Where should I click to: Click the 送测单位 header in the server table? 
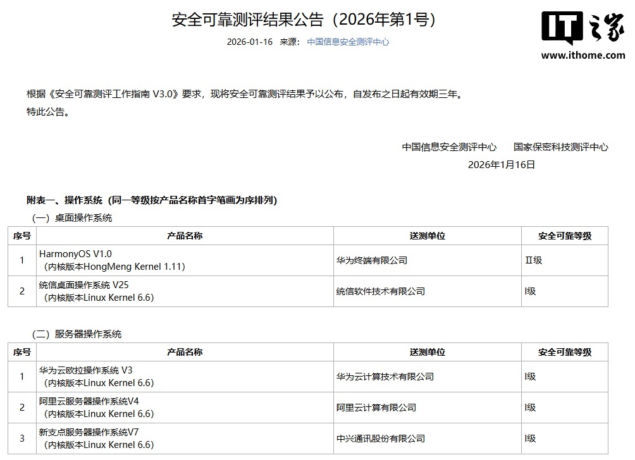428,352
